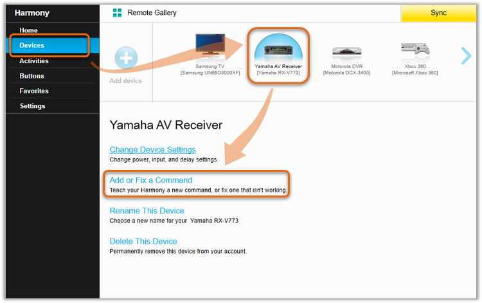Open the Buttons sidebar section
This screenshot has width=482, height=303.
[31, 76]
